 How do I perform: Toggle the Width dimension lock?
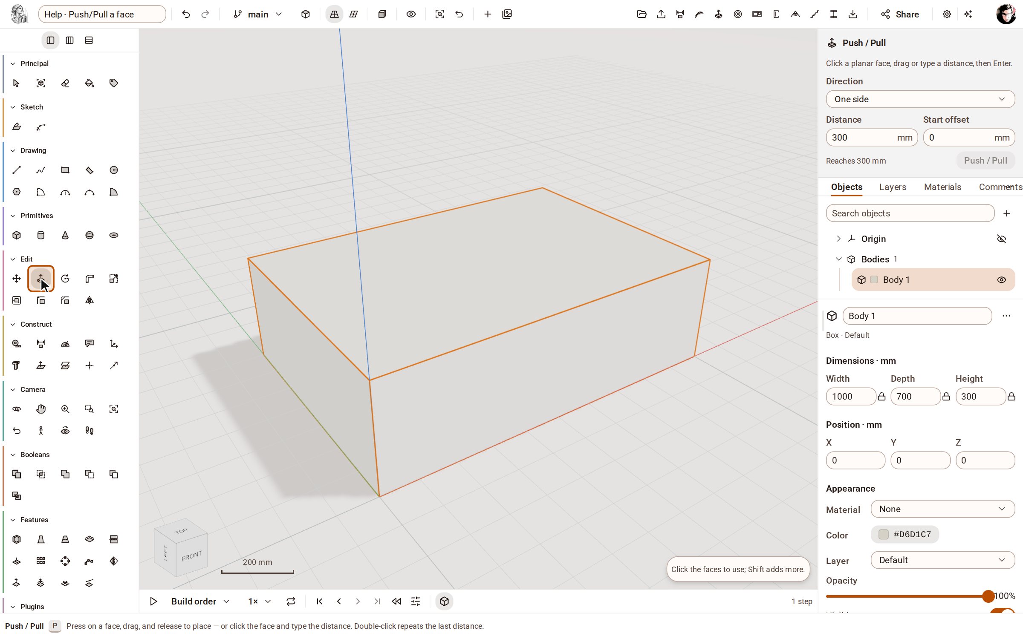[882, 397]
